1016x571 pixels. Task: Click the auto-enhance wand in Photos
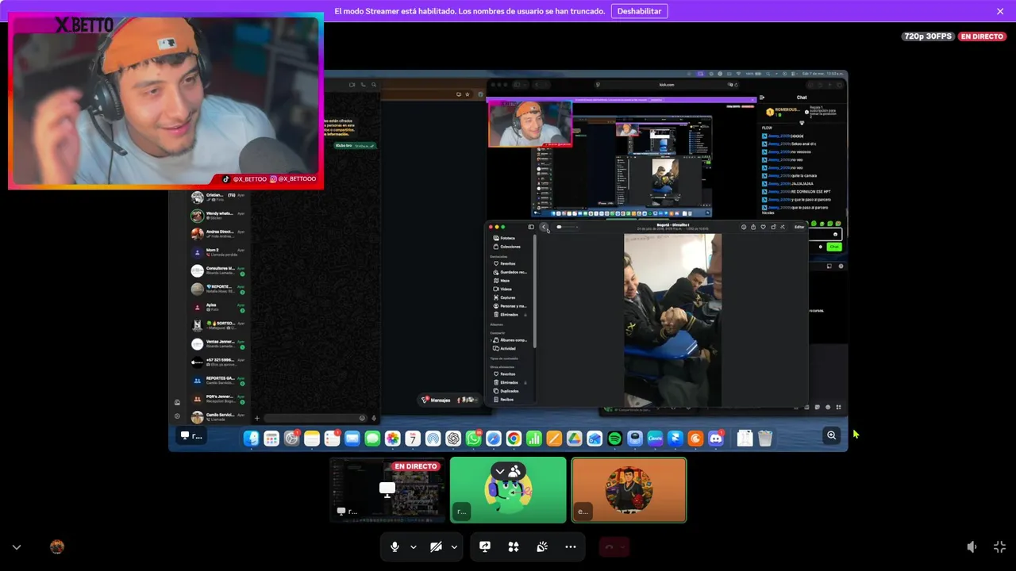pyautogui.click(x=783, y=227)
